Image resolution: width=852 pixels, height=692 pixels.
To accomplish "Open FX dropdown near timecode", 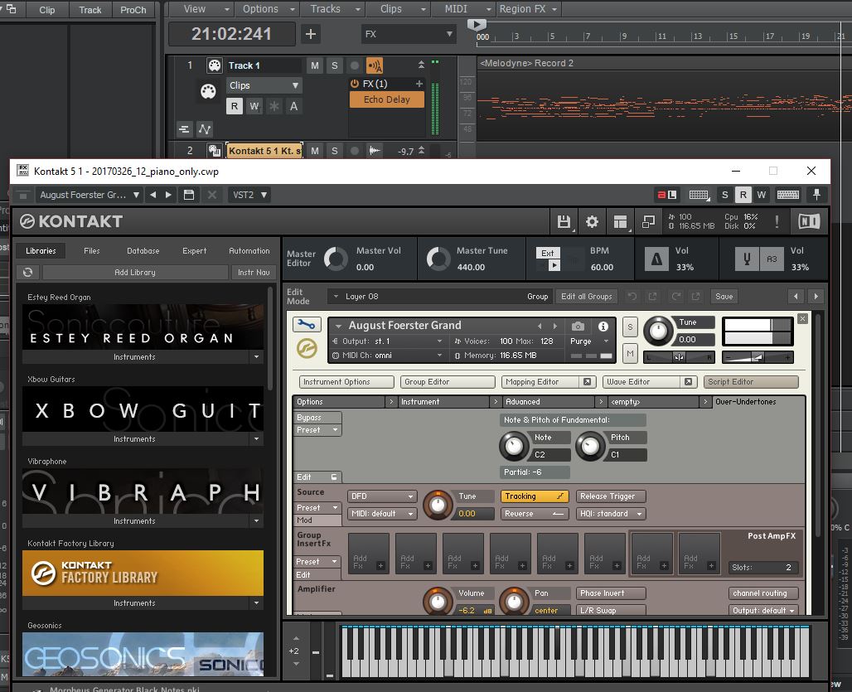I will (x=408, y=34).
